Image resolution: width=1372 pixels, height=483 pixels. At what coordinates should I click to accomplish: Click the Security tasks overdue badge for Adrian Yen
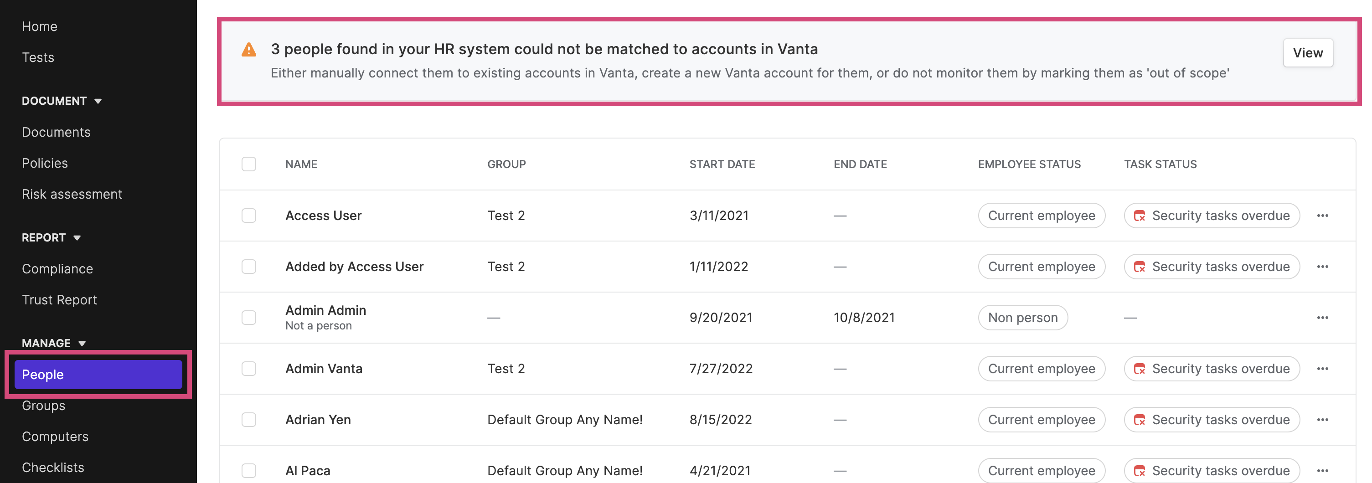pos(1212,420)
